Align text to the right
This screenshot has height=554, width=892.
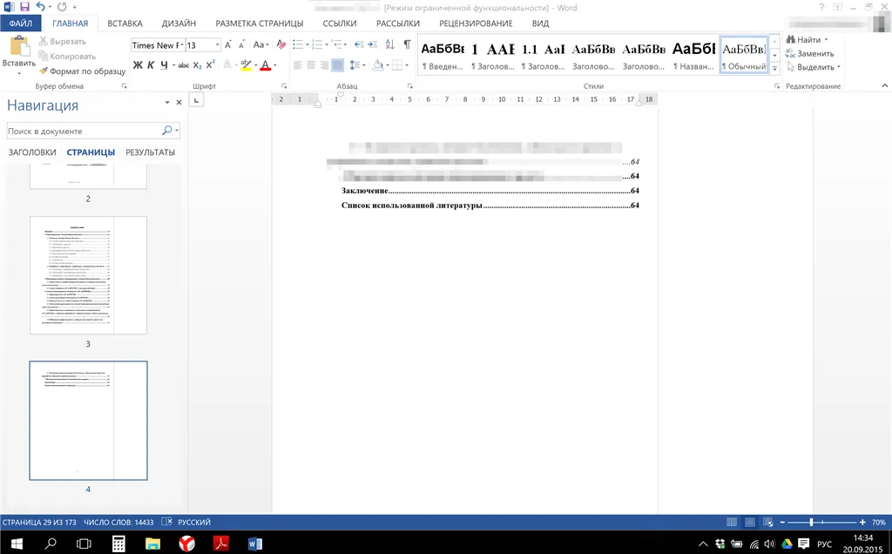click(324, 65)
